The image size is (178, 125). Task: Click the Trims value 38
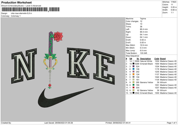coord(141,27)
